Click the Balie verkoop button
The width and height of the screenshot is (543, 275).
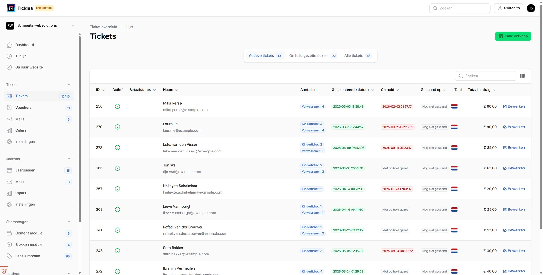coord(513,36)
